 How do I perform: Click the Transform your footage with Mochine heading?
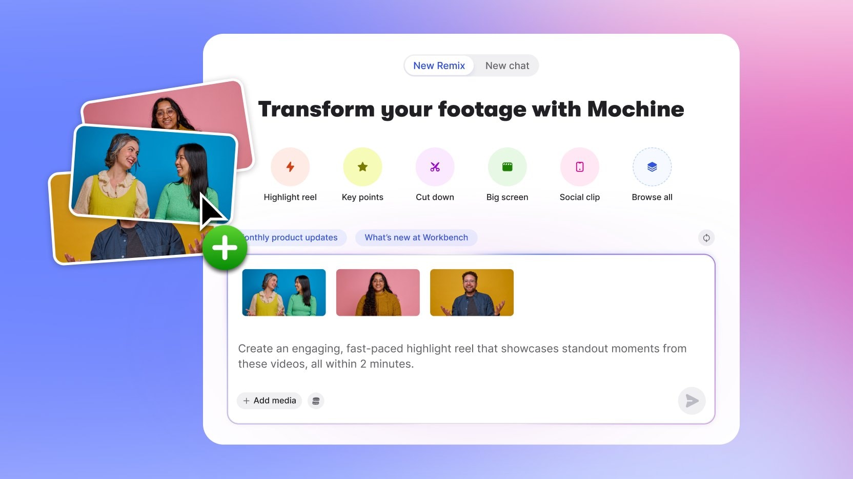coord(471,110)
